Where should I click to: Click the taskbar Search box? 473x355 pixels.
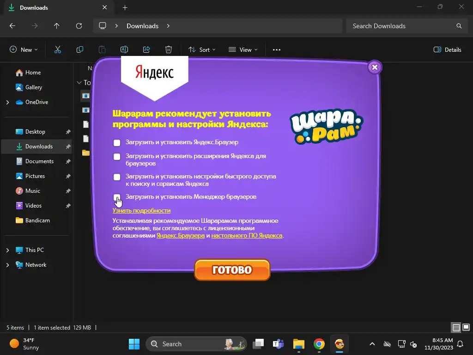click(196, 344)
